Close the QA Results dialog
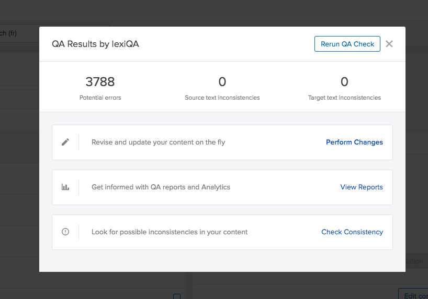 tap(389, 44)
